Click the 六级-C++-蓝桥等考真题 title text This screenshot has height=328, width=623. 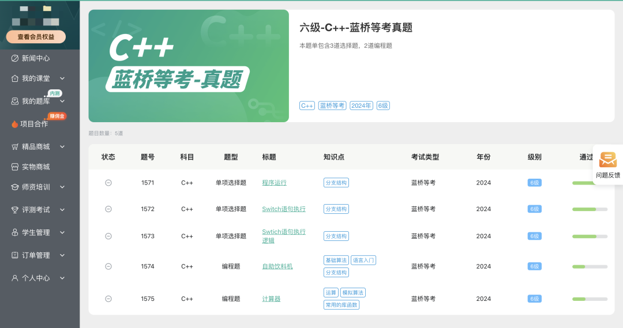356,28
